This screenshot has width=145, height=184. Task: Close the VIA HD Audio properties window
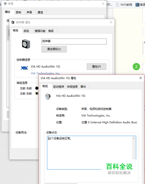click(x=141, y=78)
